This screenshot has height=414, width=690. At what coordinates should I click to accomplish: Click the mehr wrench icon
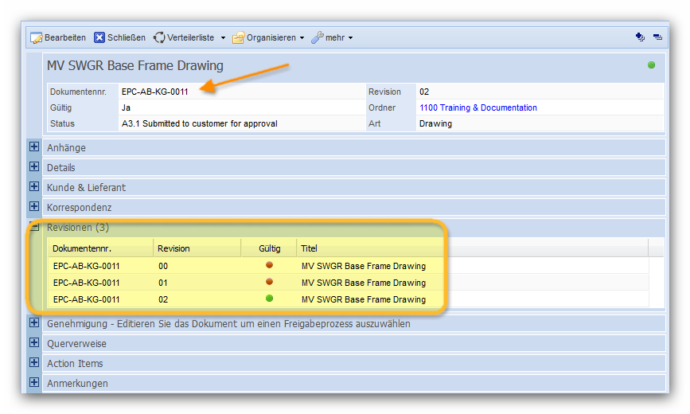coord(317,37)
